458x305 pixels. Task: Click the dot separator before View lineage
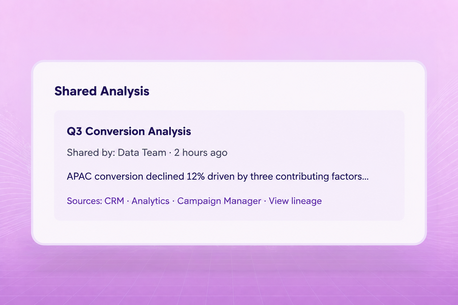(x=265, y=201)
